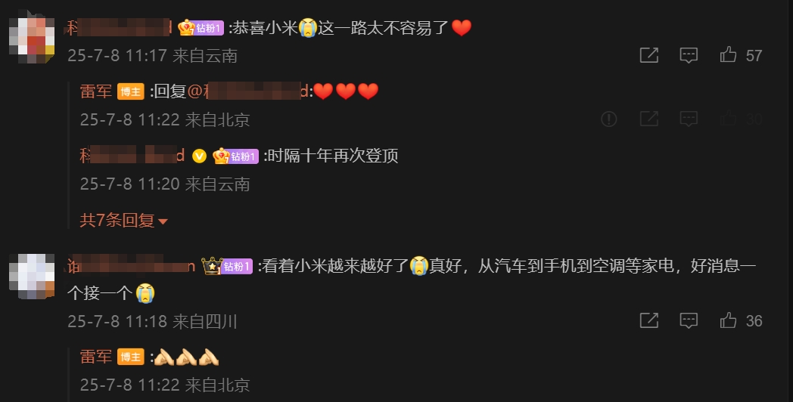Click the yellow V verified badge
Image resolution: width=793 pixels, height=402 pixels.
tap(199, 156)
